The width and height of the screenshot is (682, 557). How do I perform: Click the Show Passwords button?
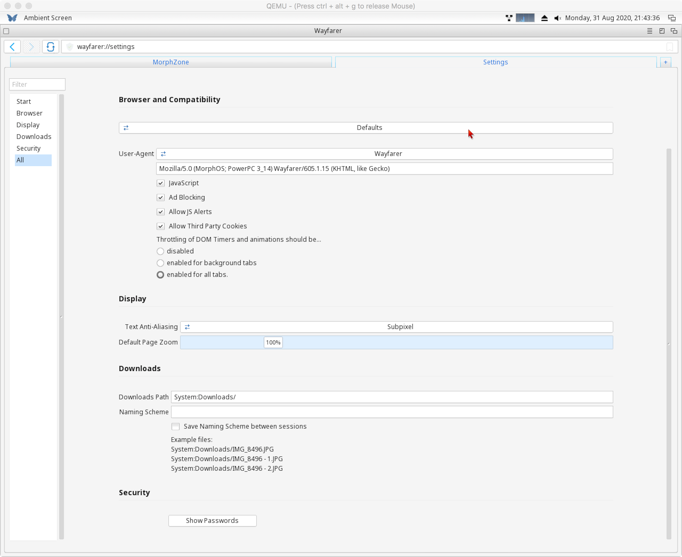[x=212, y=521]
